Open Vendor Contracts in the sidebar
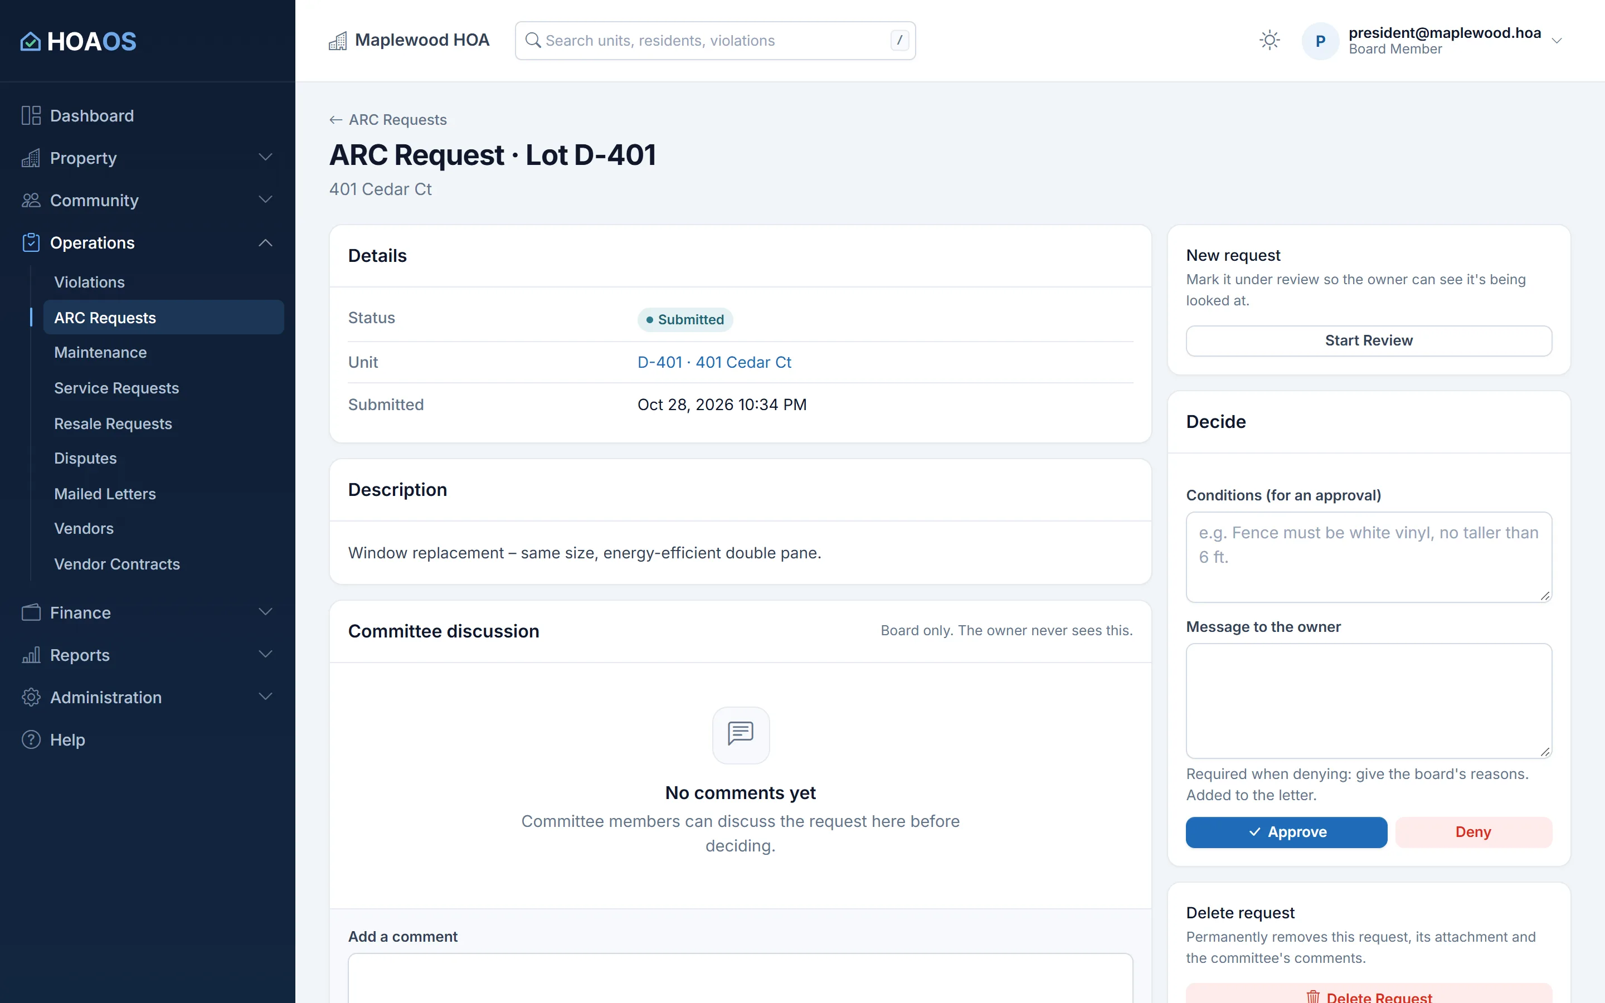This screenshot has width=1605, height=1003. [x=163, y=564]
